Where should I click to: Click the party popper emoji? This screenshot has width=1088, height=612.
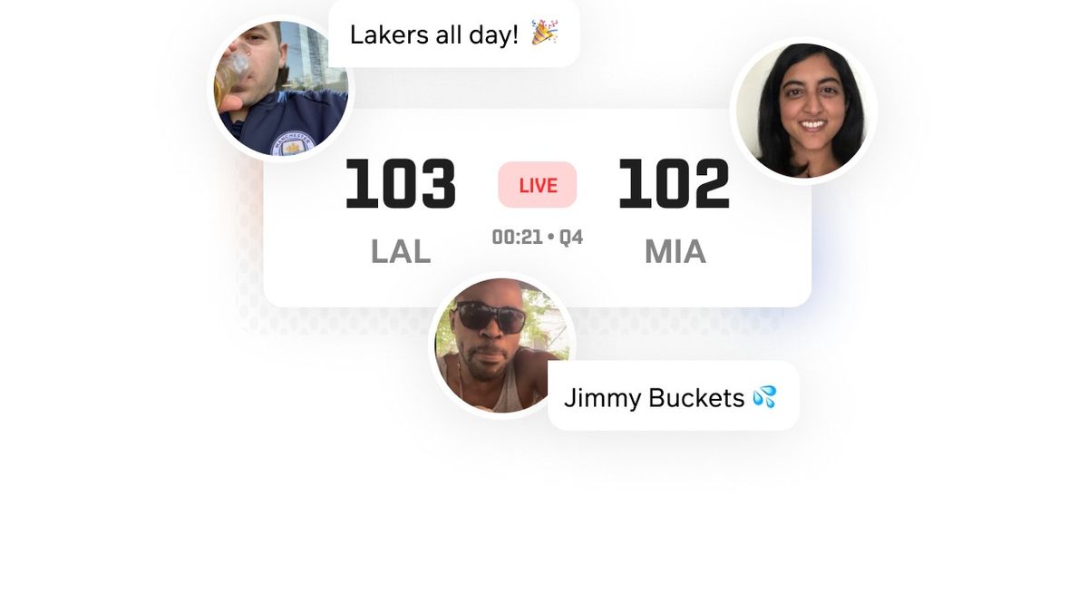tap(544, 34)
